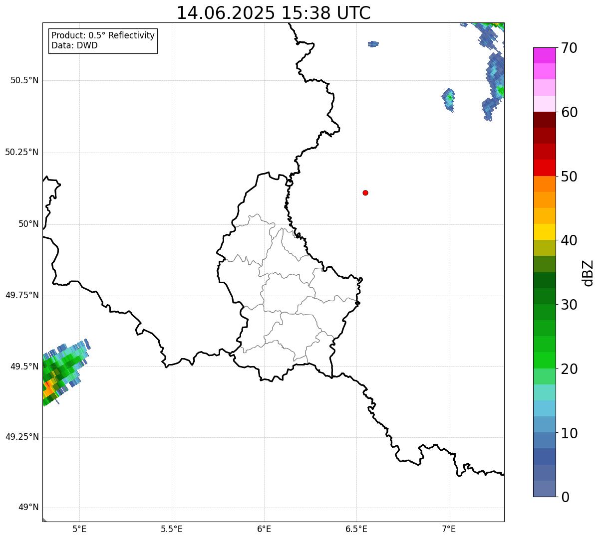
Task: Click the dark maroon colorbar swatch below 60
Action: click(x=544, y=120)
